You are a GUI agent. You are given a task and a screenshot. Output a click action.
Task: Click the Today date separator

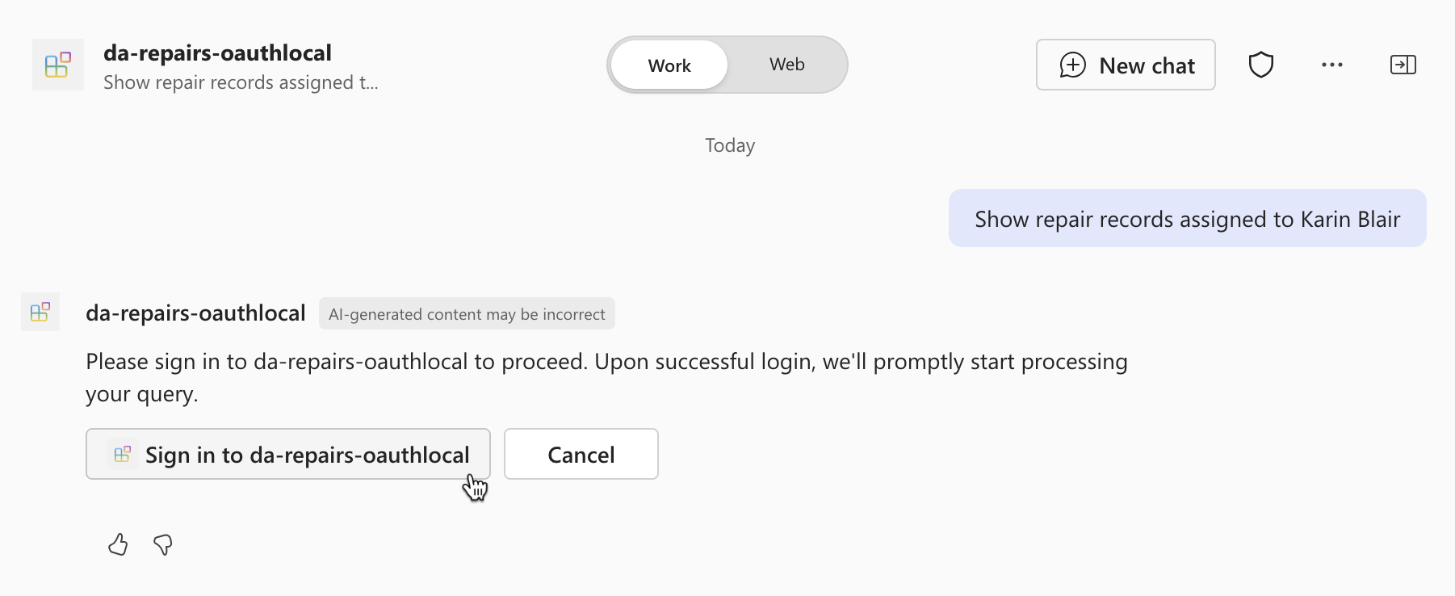(x=730, y=145)
